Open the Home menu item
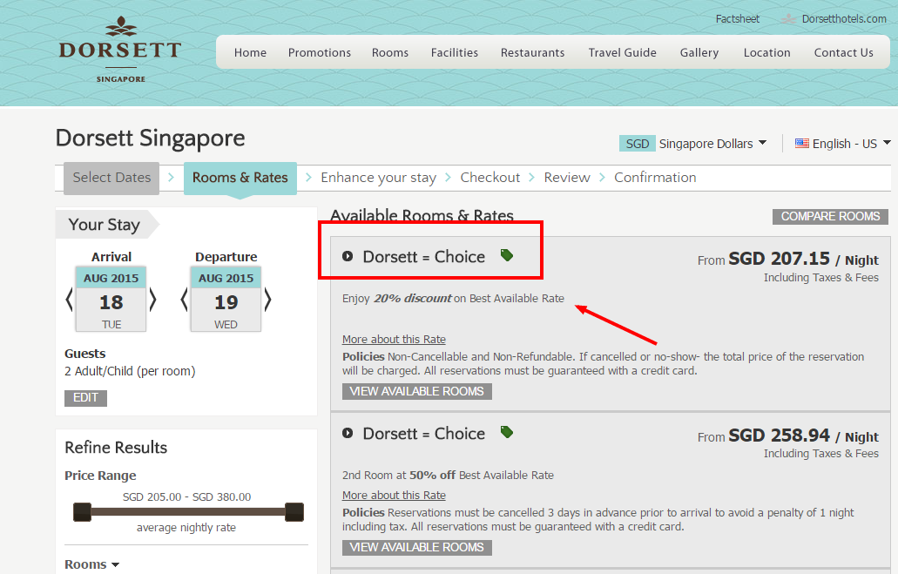 pyautogui.click(x=250, y=53)
